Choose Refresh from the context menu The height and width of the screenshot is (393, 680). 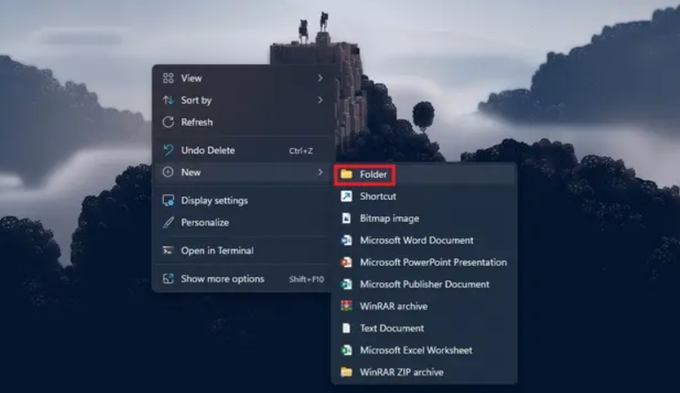[243, 122]
